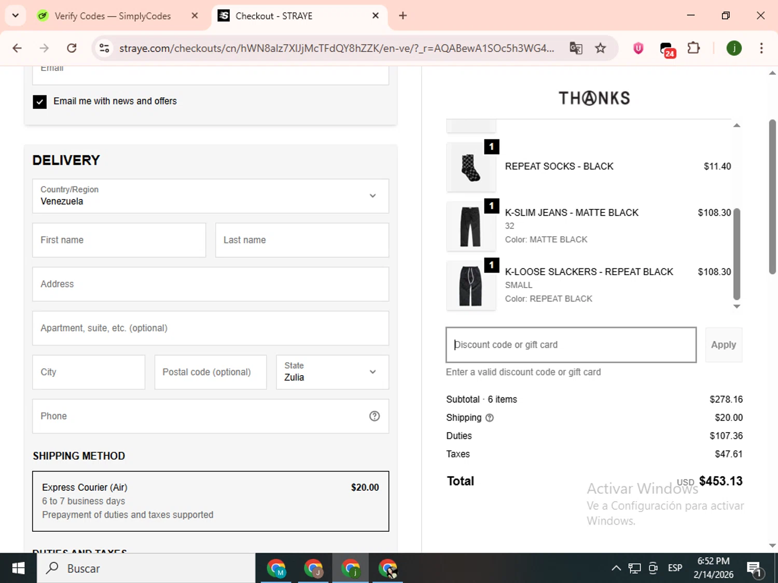Click the Total amount $453.13
This screenshot has width=778, height=583.
[x=720, y=481]
